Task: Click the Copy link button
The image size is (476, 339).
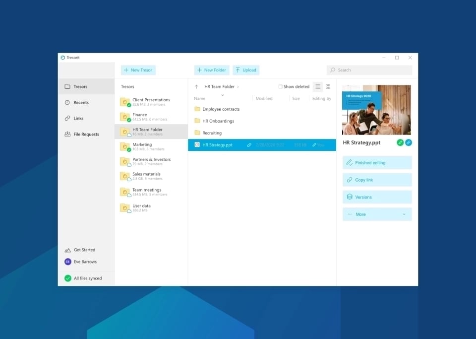Action: (x=377, y=180)
